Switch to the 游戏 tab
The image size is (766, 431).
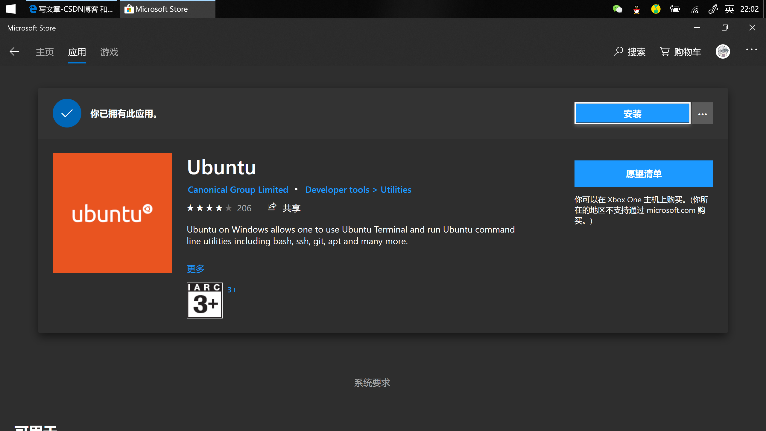click(x=109, y=52)
